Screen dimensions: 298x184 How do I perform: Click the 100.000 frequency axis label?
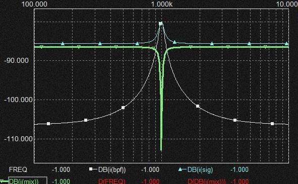[x=34, y=4]
